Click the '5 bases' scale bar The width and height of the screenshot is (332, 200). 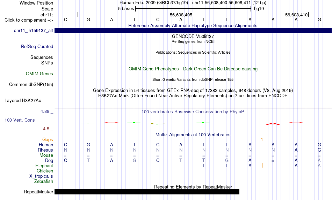pyautogui.click(x=193, y=9)
